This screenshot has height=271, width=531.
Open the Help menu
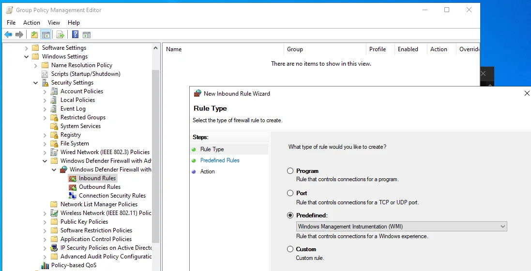click(x=74, y=23)
